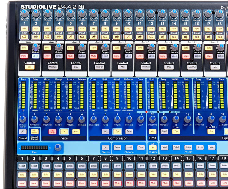Solo channel strip 4
228x189 pixels.
tap(58, 175)
